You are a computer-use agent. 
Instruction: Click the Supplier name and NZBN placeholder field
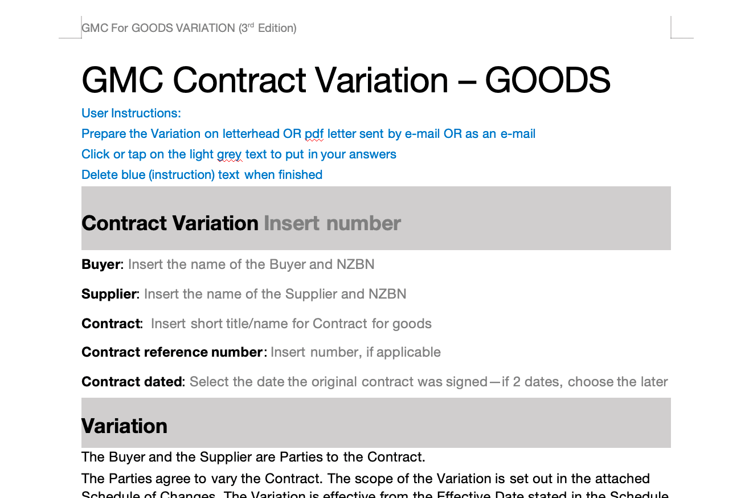click(275, 294)
